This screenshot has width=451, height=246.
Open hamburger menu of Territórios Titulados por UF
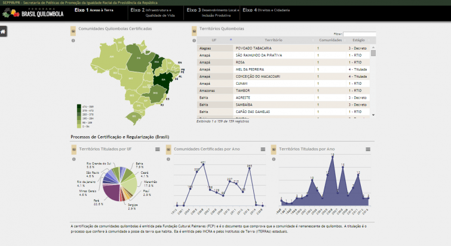(157, 149)
